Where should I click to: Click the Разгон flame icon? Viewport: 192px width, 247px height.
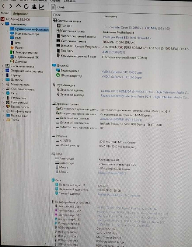(x=12, y=48)
